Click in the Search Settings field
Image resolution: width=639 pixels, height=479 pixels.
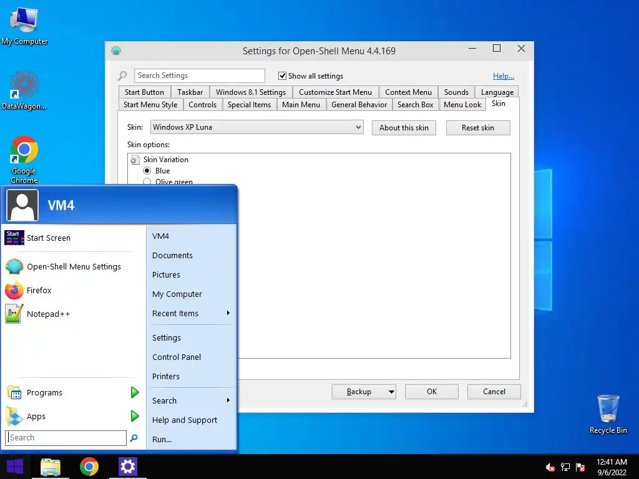(x=200, y=75)
